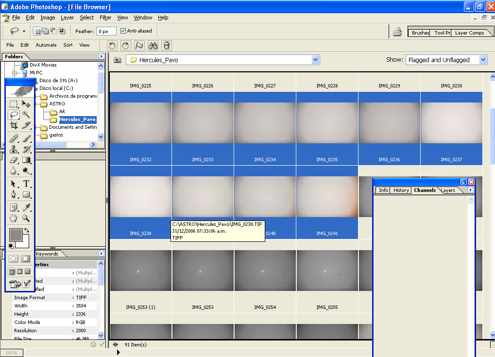Collapse the Mi PC tree node
This screenshot has width=495, height=357.
[x=16, y=72]
